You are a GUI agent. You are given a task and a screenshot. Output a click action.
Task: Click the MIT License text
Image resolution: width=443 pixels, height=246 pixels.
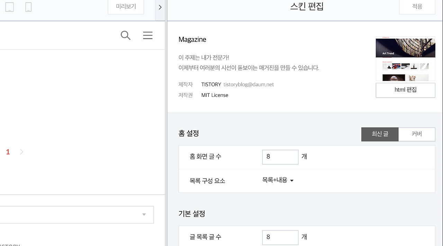(x=215, y=95)
